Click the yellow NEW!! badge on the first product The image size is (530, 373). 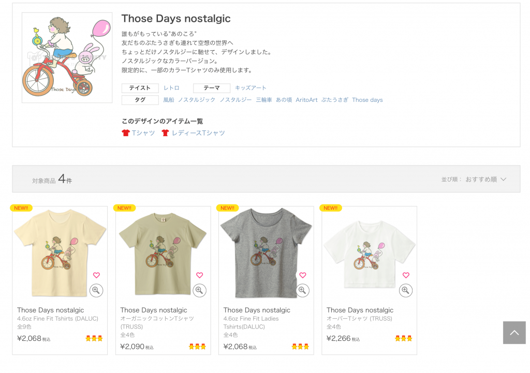point(21,207)
